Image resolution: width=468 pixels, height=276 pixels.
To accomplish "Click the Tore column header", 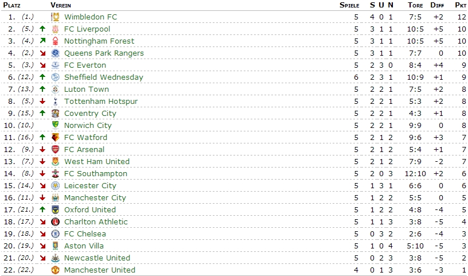I will click(415, 5).
